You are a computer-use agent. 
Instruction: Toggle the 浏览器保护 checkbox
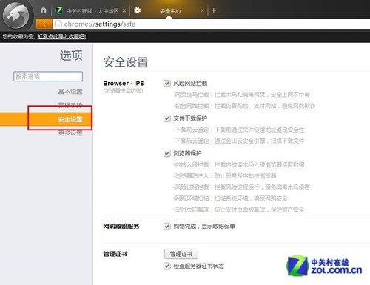[x=167, y=153]
